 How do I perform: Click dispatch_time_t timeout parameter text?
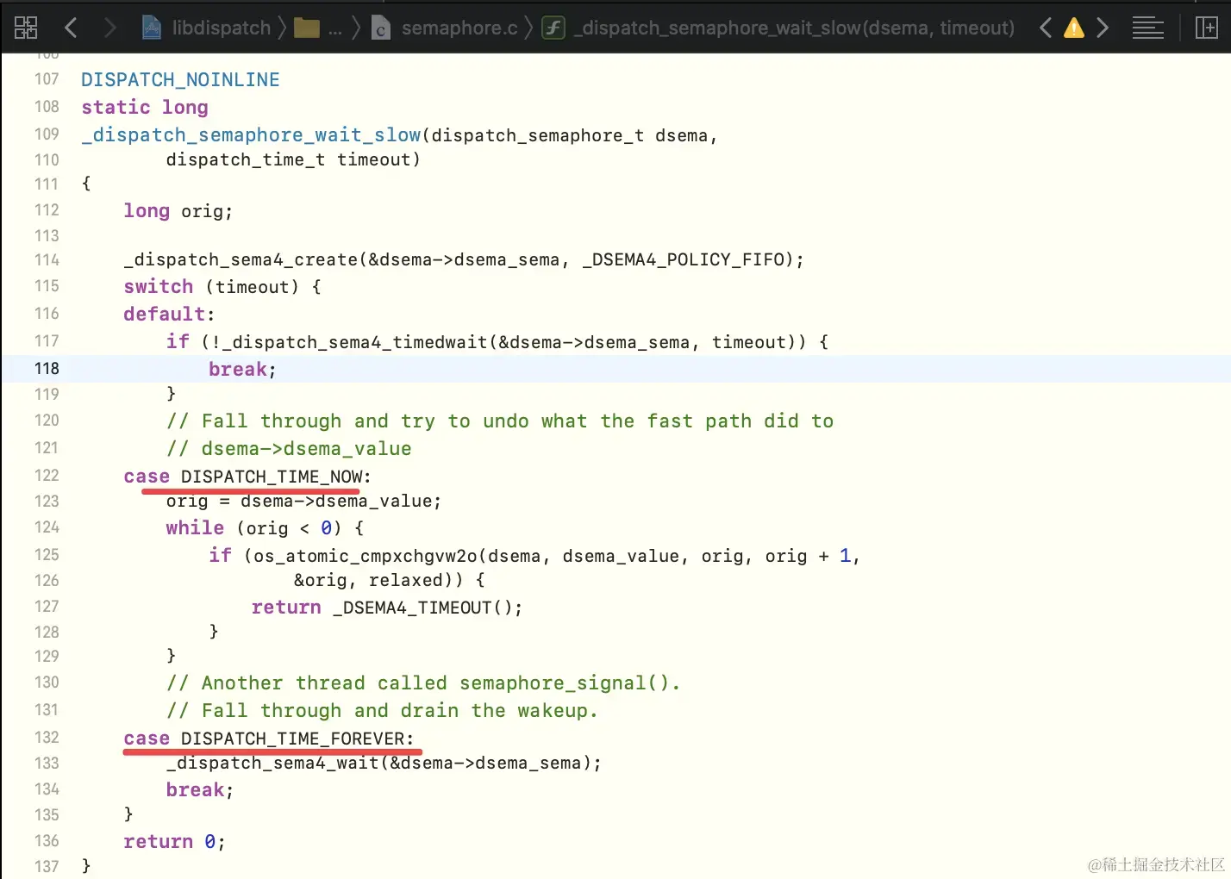293,159
